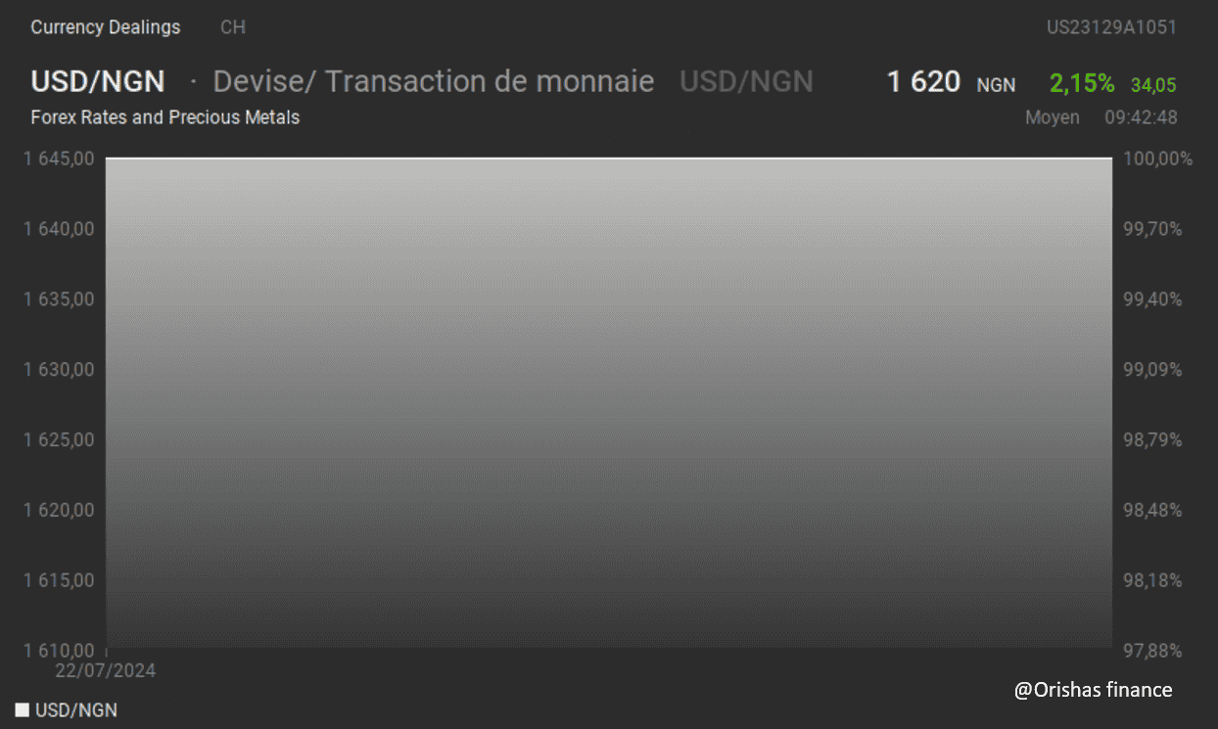Click the ISIN code US23129A1051
The height and width of the screenshot is (729, 1218).
tap(1111, 27)
